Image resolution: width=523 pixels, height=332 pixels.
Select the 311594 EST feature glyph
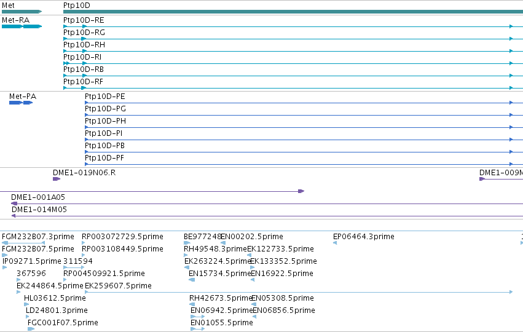[74, 267]
